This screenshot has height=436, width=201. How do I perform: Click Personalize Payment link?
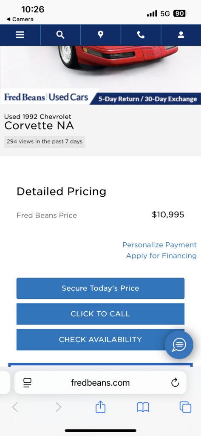[159, 245]
